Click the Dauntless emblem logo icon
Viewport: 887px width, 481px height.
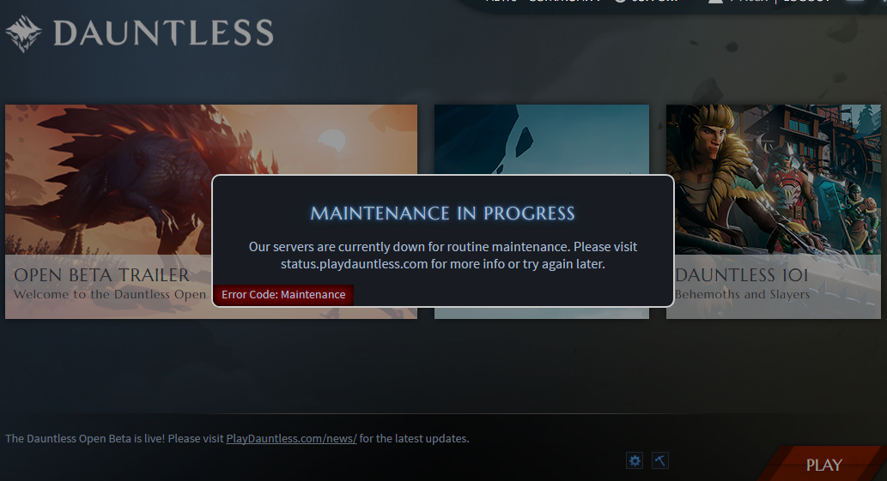pyautogui.click(x=23, y=33)
